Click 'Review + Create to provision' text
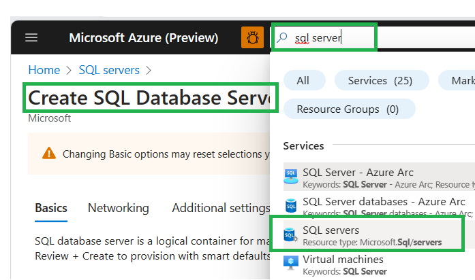 [x=152, y=256]
